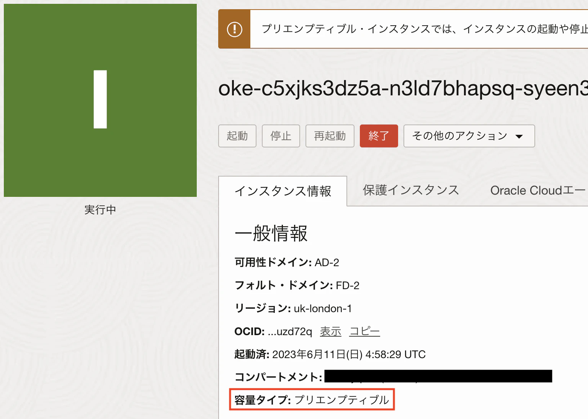The height and width of the screenshot is (419, 588).
Task: Open the Oracle Cloudエー tab
Action: (538, 190)
